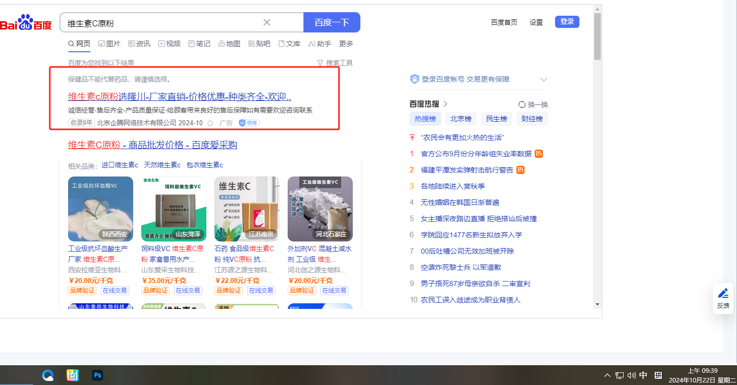
Task: Click the 包衣维生素c related category
Action: coord(205,165)
